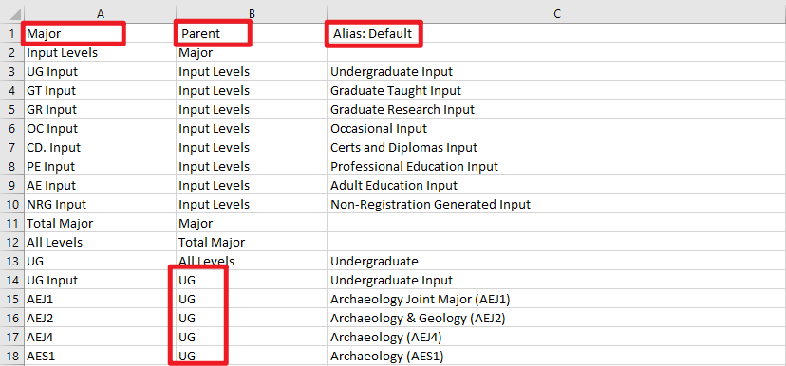Click cell B13 All Levels
Viewport: 786px width, 366px height.
(253, 262)
